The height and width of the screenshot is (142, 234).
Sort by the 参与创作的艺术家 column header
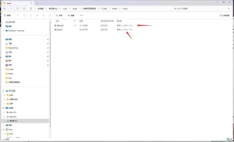108,21
